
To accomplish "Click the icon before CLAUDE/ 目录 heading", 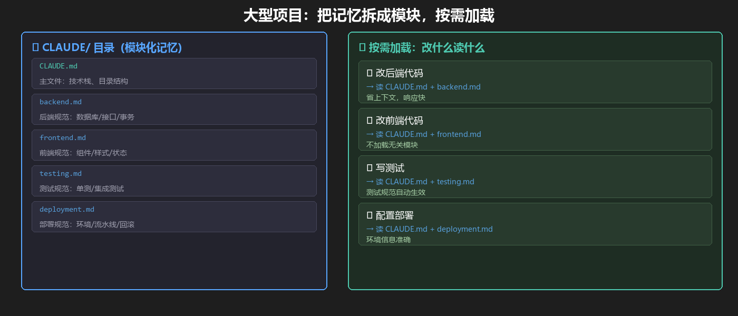I will (x=35, y=47).
